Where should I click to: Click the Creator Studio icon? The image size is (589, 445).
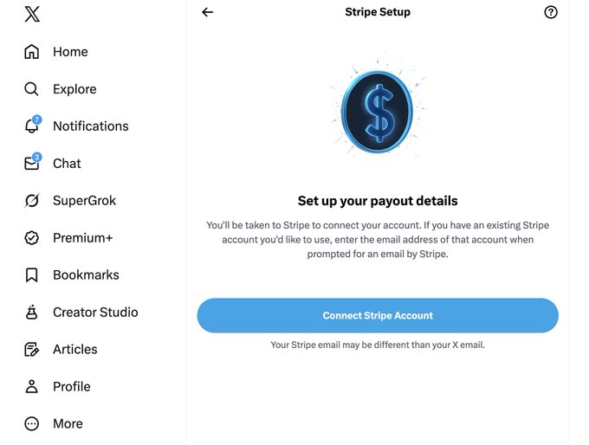(x=32, y=313)
